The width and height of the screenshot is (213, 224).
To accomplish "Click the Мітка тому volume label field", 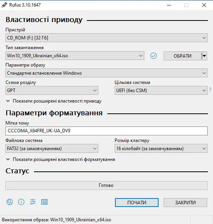I will tap(106, 131).
